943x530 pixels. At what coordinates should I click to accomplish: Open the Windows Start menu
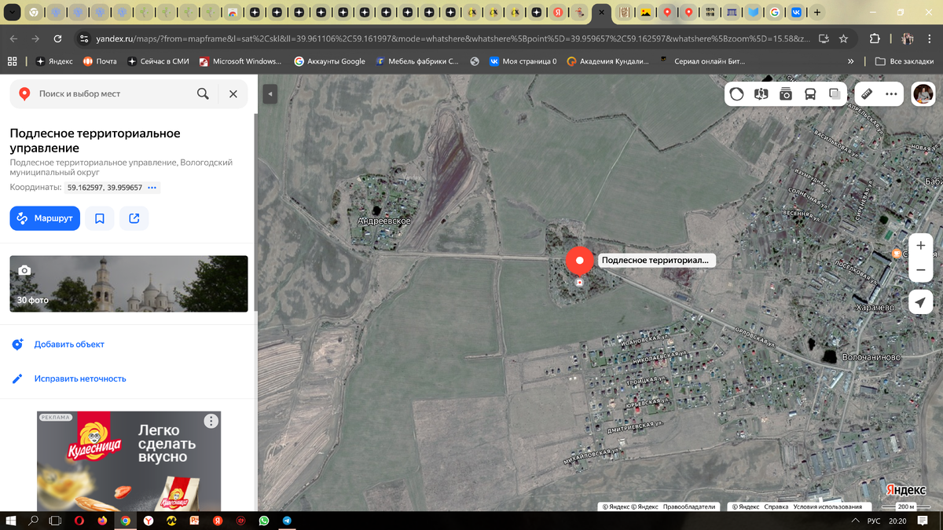(12, 521)
